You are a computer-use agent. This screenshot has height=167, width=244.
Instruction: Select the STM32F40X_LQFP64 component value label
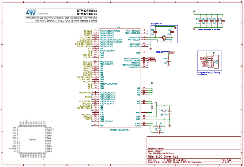pyautogui.click(x=120, y=130)
